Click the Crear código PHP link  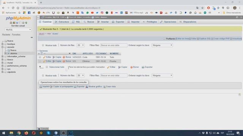pos(222,39)
